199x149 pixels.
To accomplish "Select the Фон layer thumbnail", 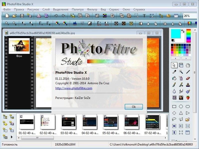I will tap(19, 46).
